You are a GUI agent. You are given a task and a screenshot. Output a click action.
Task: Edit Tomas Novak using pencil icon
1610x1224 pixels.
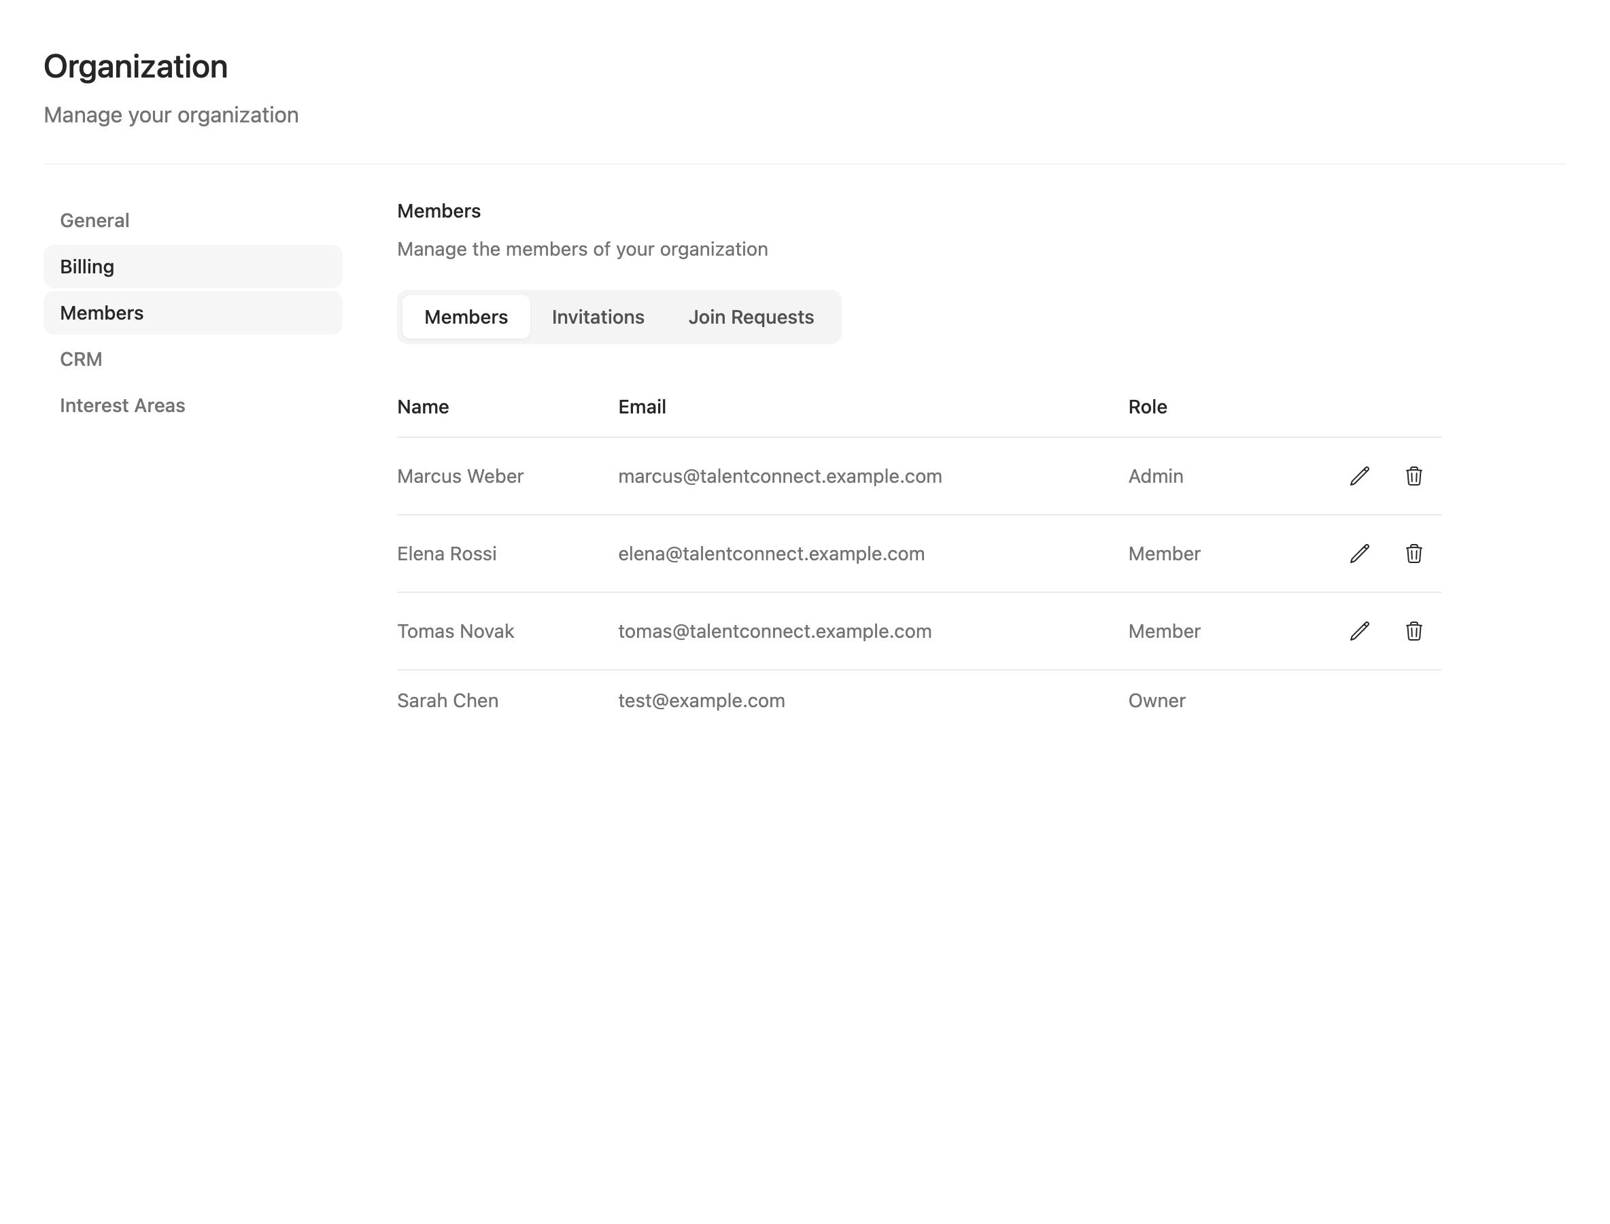coord(1359,632)
